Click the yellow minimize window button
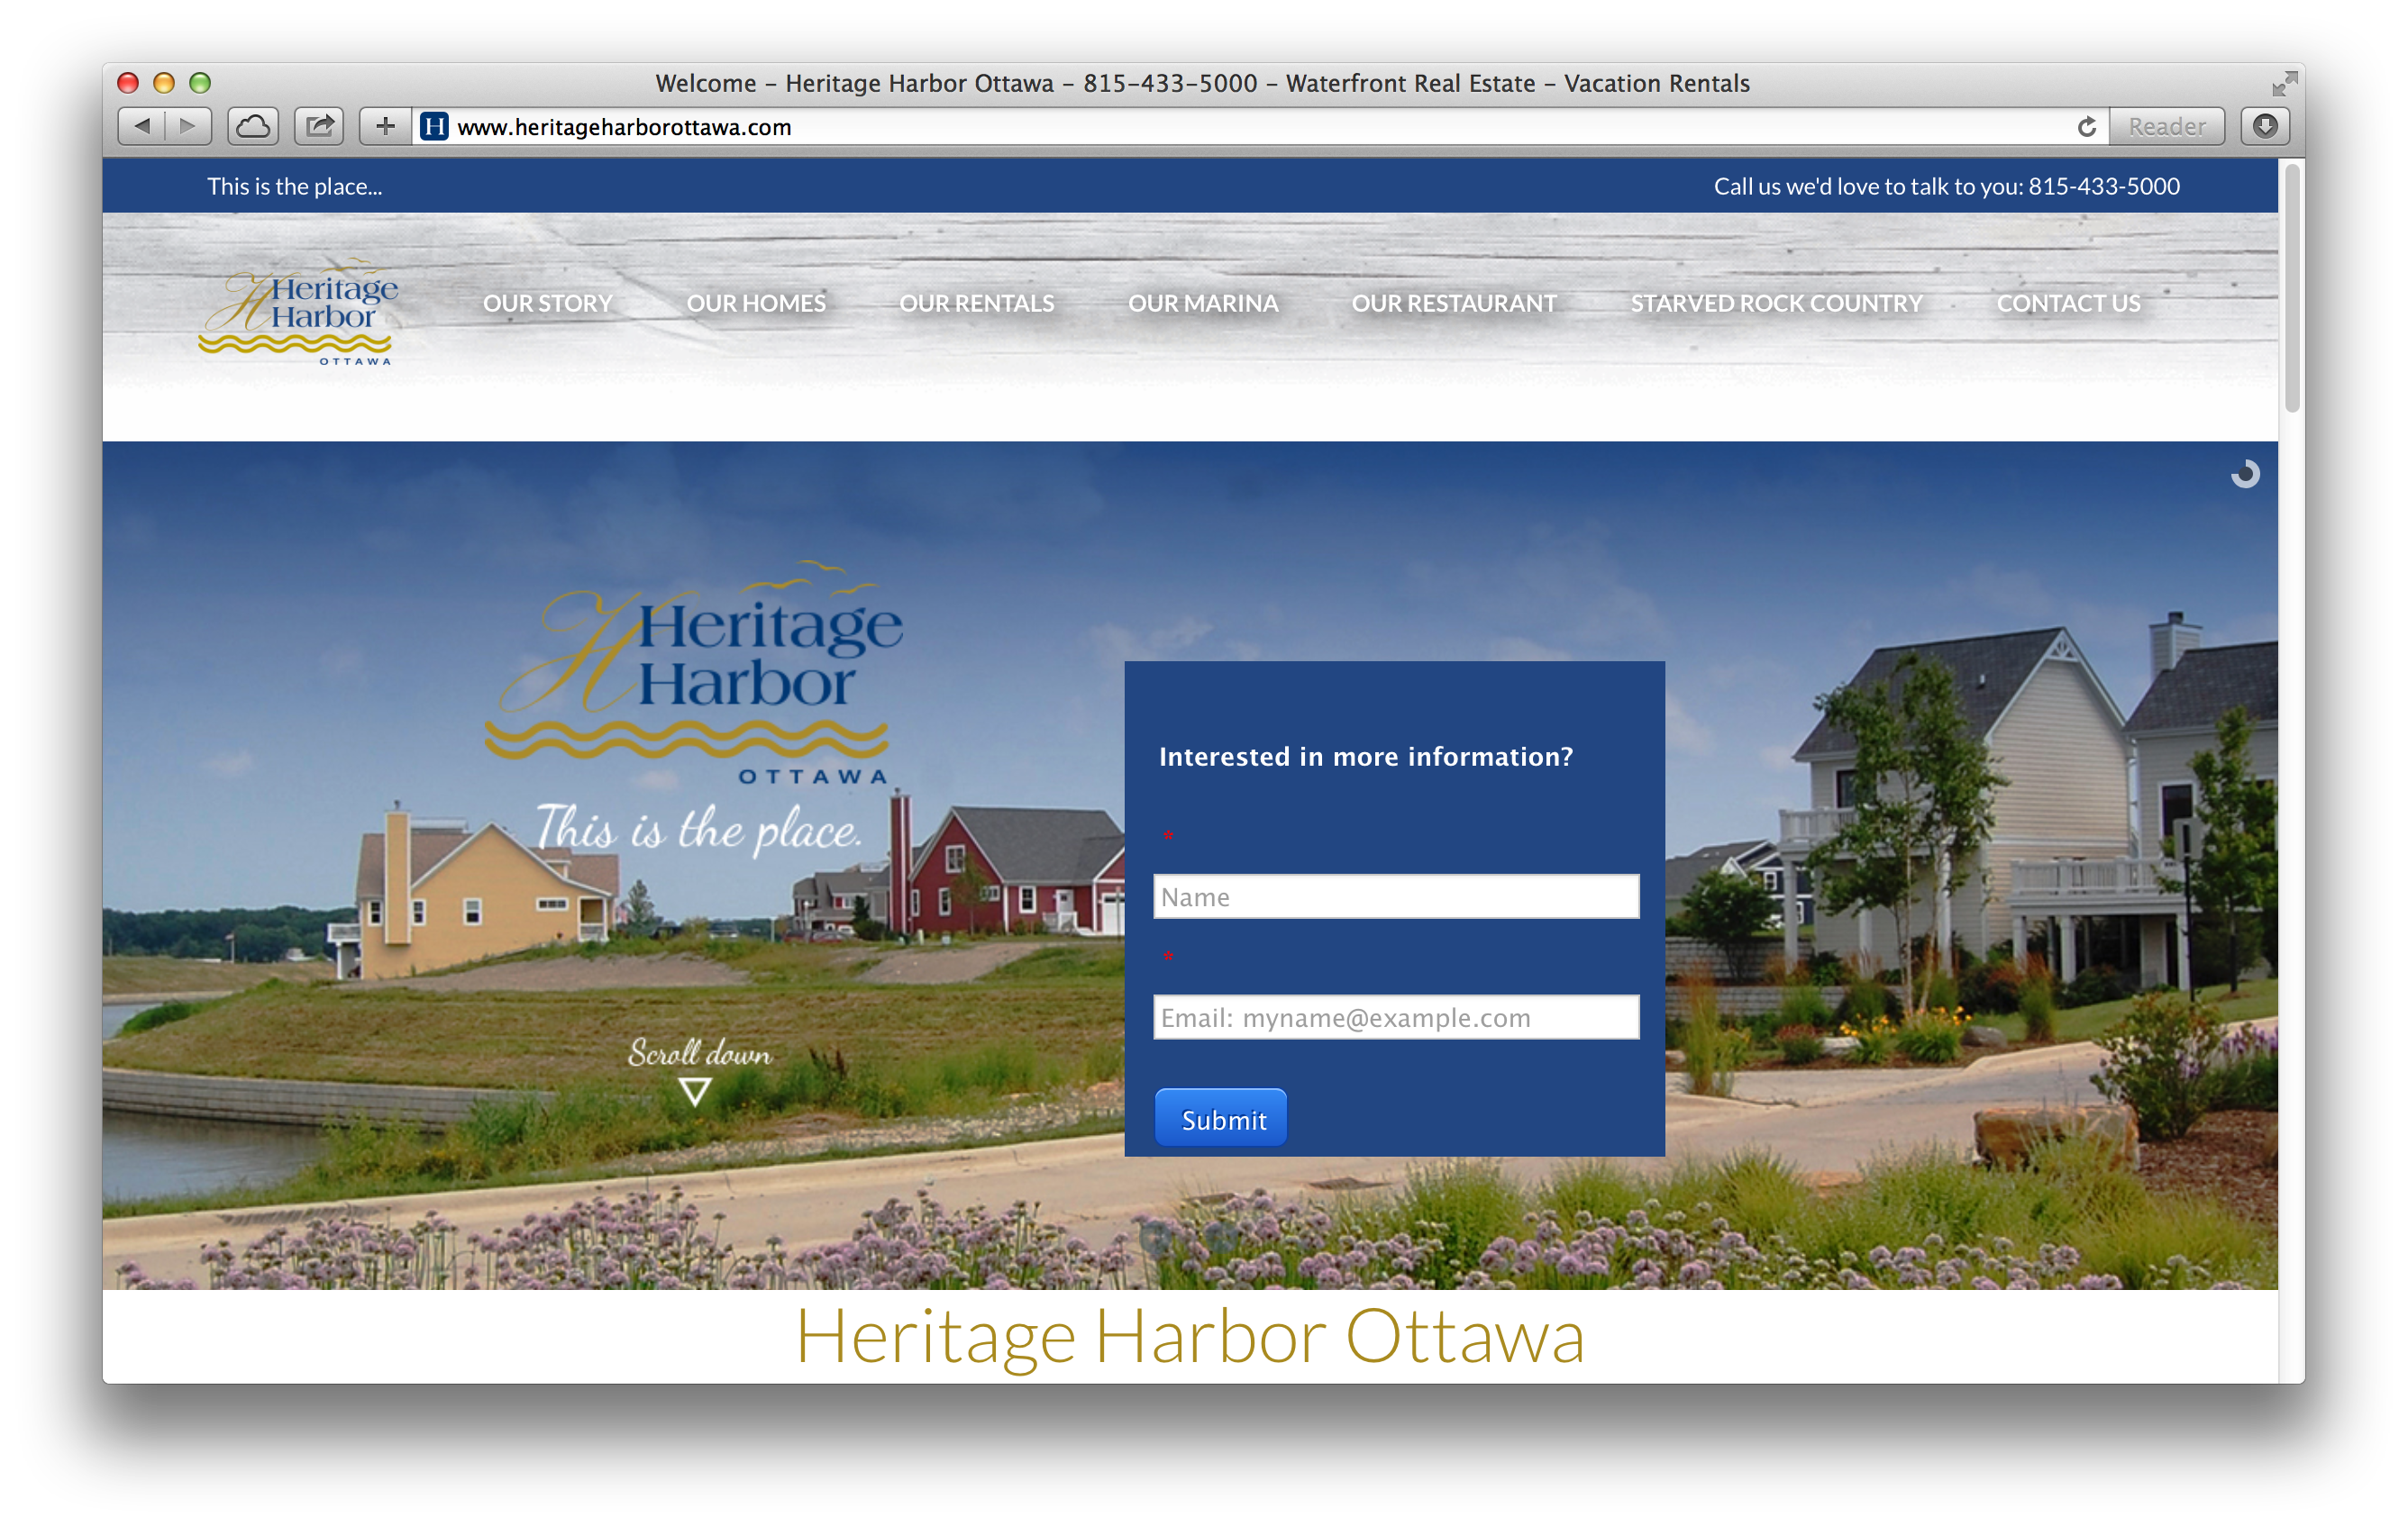Image resolution: width=2408 pixels, height=1526 pixels. [164, 83]
